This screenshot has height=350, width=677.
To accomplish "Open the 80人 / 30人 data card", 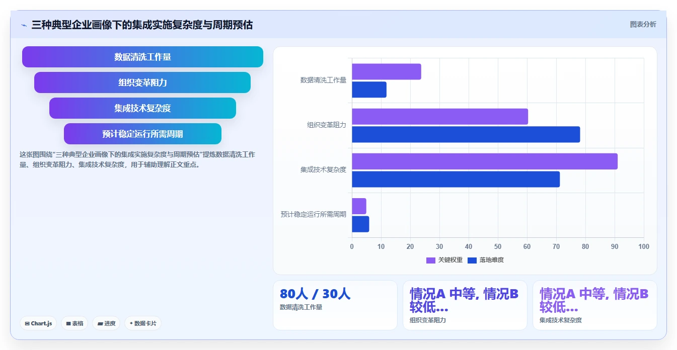I will pos(335,305).
